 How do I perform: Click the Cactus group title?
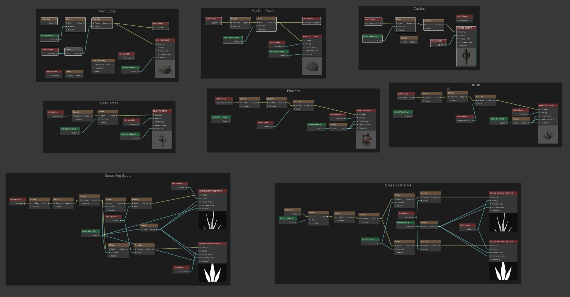(x=419, y=9)
